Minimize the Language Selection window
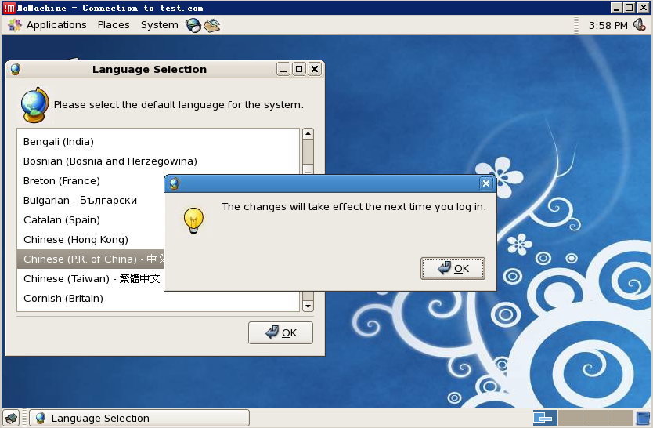This screenshot has height=428, width=653. tap(283, 69)
